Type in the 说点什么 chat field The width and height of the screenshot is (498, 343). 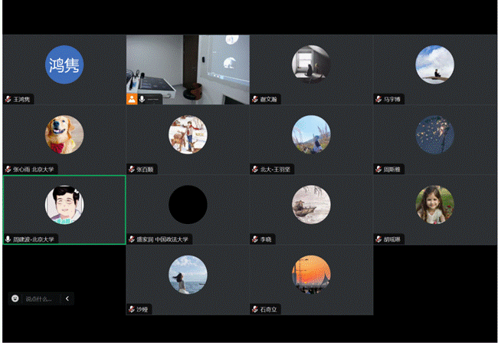pos(38,298)
